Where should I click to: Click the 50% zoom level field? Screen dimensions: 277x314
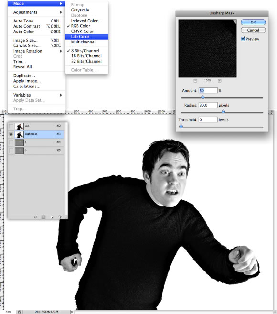[8, 312]
